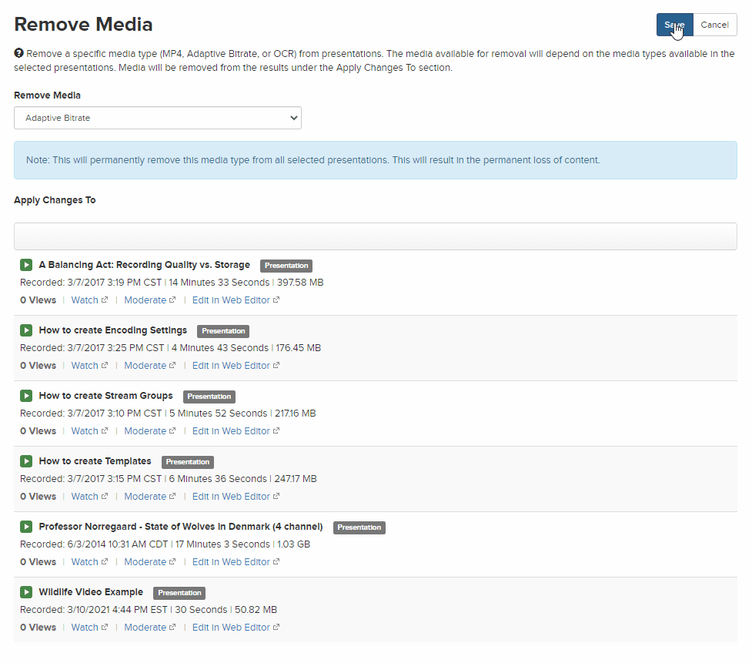Click play icon beside How to create Stream Groups
Viewport: 752px width, 663px height.
[x=26, y=396]
